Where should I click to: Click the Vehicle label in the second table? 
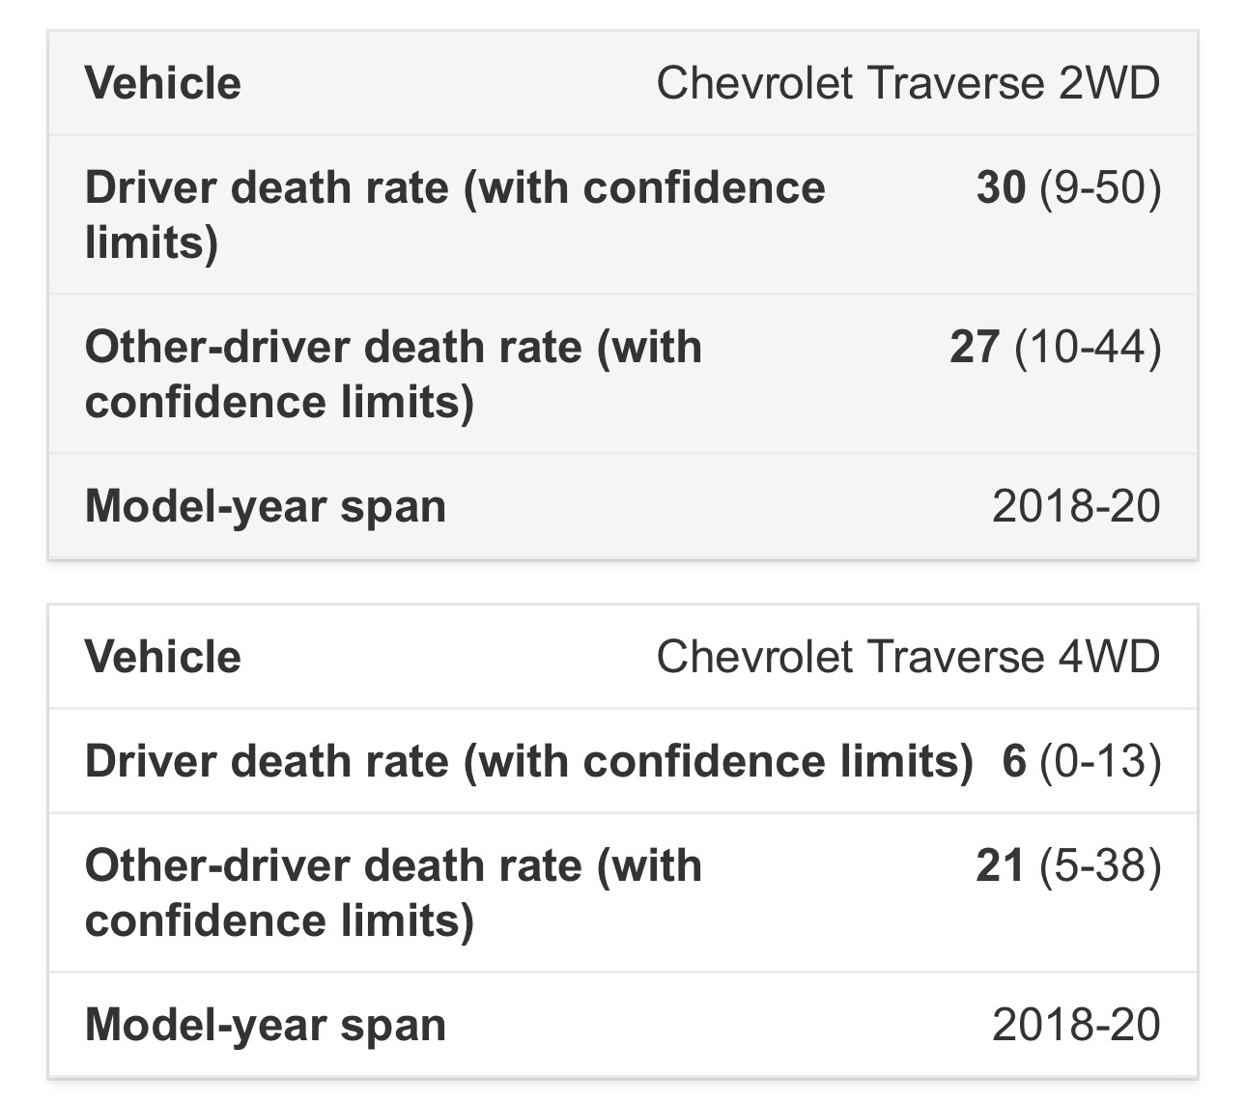tap(162, 657)
